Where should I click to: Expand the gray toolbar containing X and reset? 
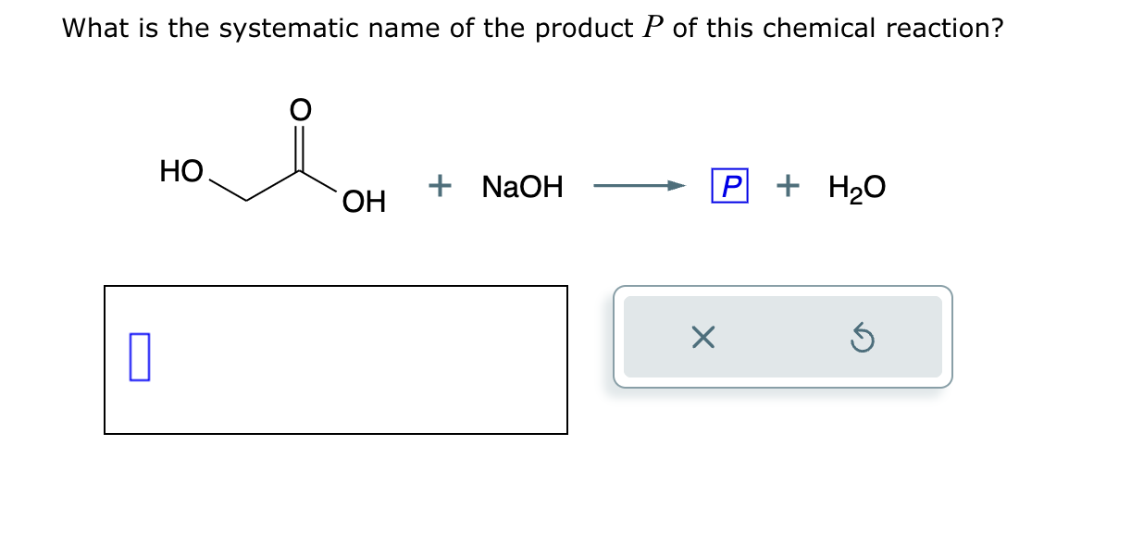[782, 338]
